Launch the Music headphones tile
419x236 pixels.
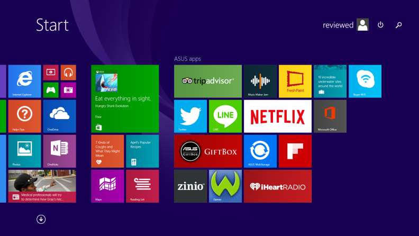pyautogui.click(x=68, y=72)
